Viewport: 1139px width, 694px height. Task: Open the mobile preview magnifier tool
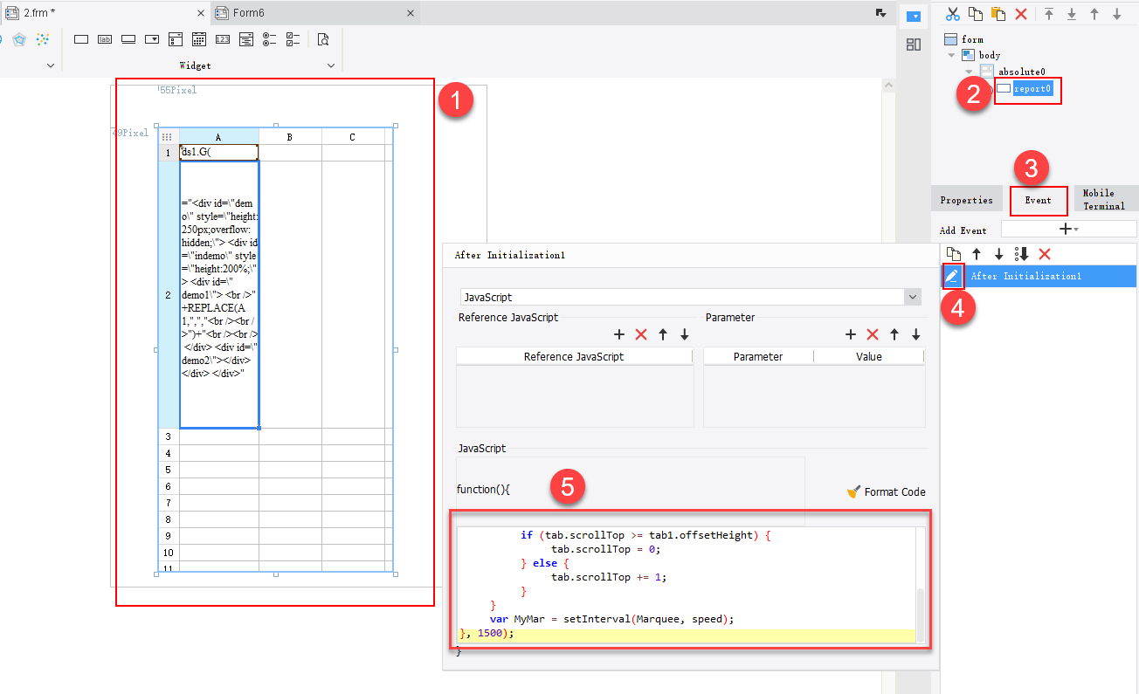point(325,38)
